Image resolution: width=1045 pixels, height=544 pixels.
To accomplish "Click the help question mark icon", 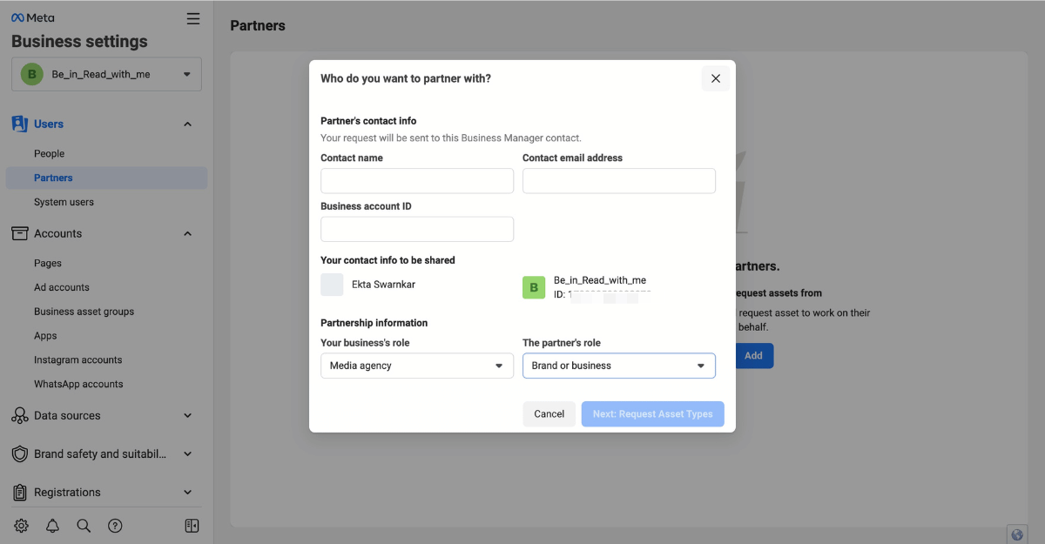I will (x=115, y=525).
